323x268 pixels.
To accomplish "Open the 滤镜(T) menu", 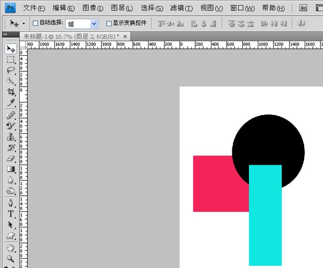I will (x=181, y=8).
